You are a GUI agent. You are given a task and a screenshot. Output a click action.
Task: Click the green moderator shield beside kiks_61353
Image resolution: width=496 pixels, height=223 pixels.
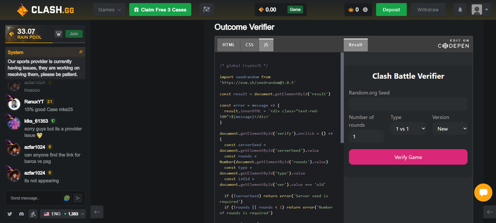(x=53, y=121)
